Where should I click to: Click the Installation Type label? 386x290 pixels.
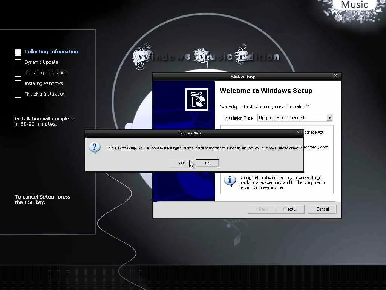tap(238, 118)
